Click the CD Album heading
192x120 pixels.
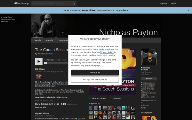[40, 69]
